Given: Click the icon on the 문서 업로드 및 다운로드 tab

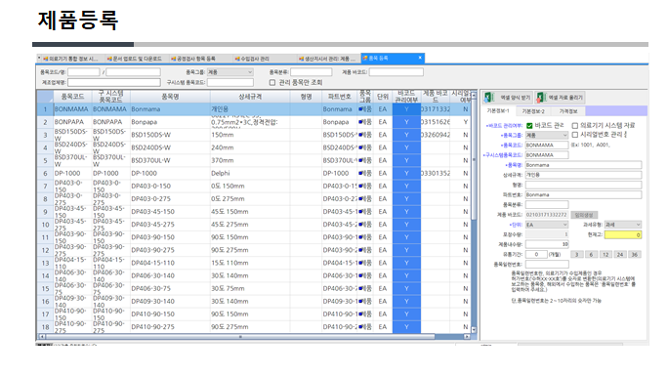Looking at the screenshot, I should (x=109, y=59).
